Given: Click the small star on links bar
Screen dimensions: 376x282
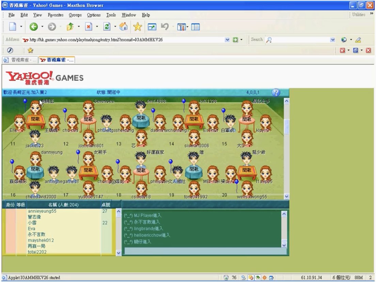Looking at the screenshot, I should [x=30, y=50].
